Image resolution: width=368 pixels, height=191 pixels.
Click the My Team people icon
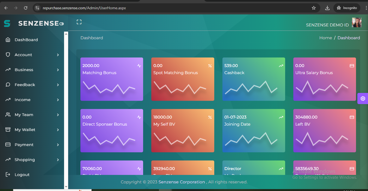point(8,115)
